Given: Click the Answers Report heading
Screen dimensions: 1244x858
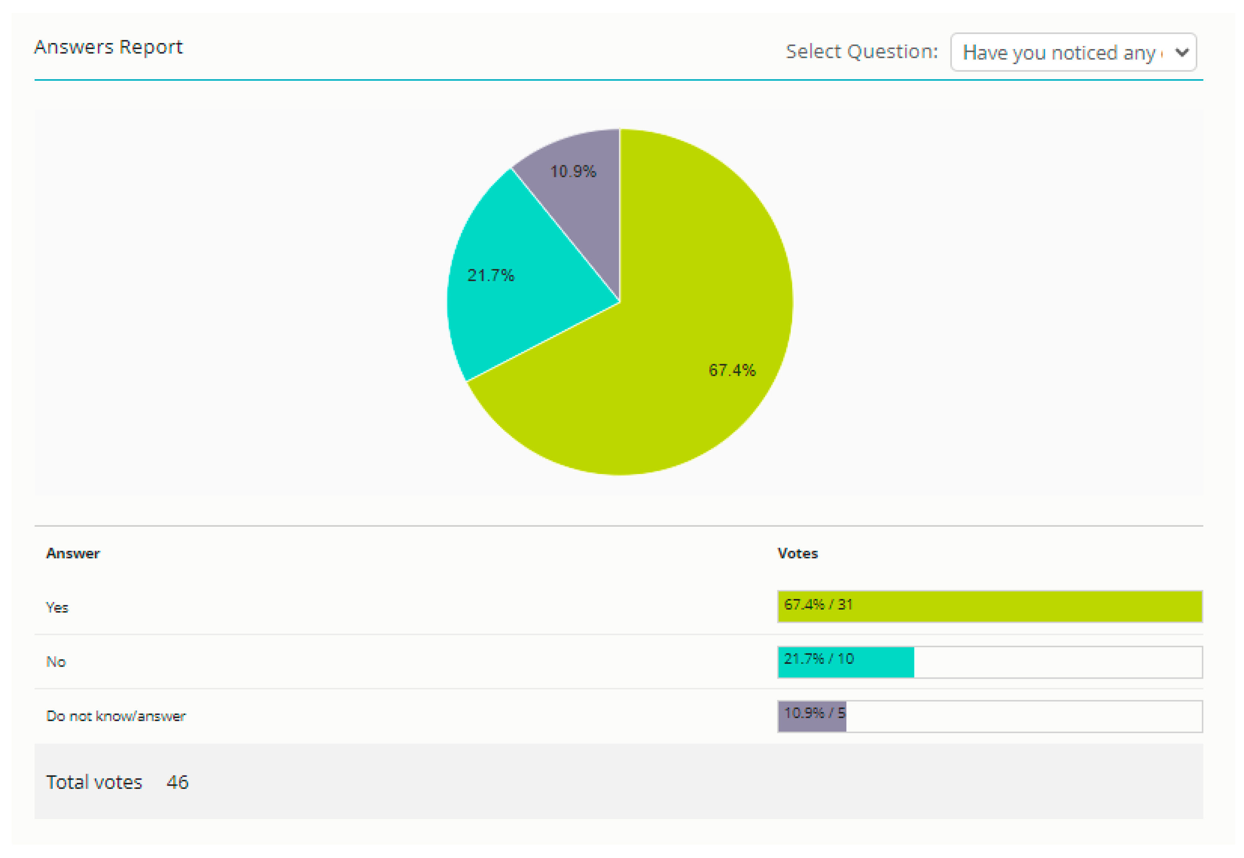Looking at the screenshot, I should pyautogui.click(x=108, y=47).
